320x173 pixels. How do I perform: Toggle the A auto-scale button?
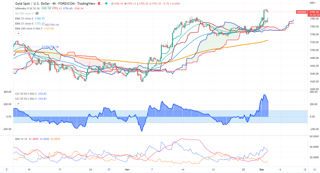314,170
